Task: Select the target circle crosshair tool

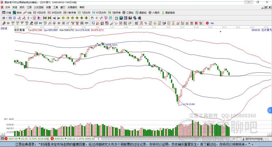Action: coord(54,23)
